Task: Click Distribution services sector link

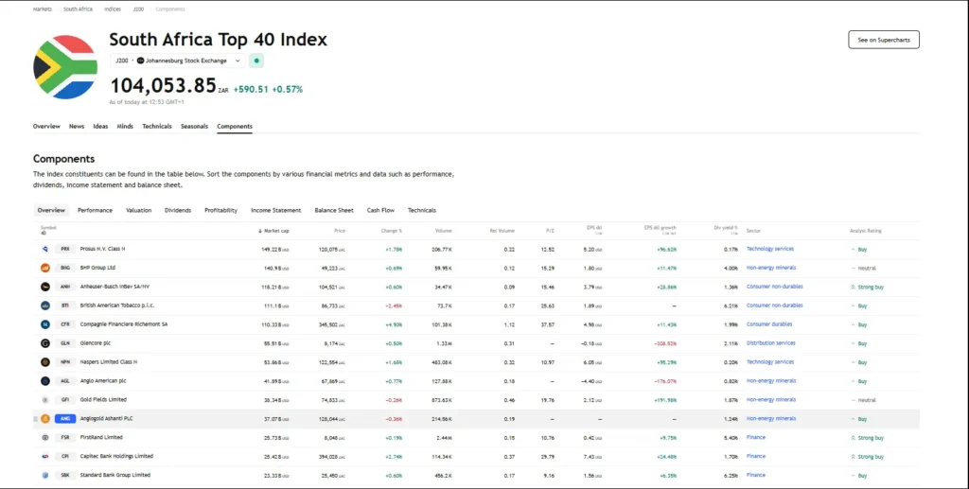Action: click(x=770, y=343)
